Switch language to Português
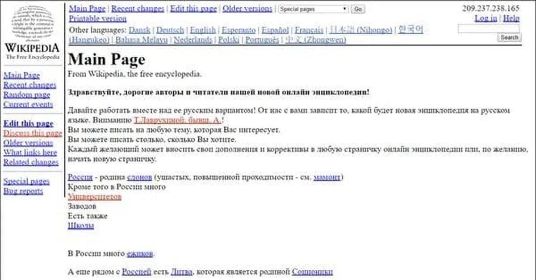Viewport: 536px width, 280px height. click(262, 40)
